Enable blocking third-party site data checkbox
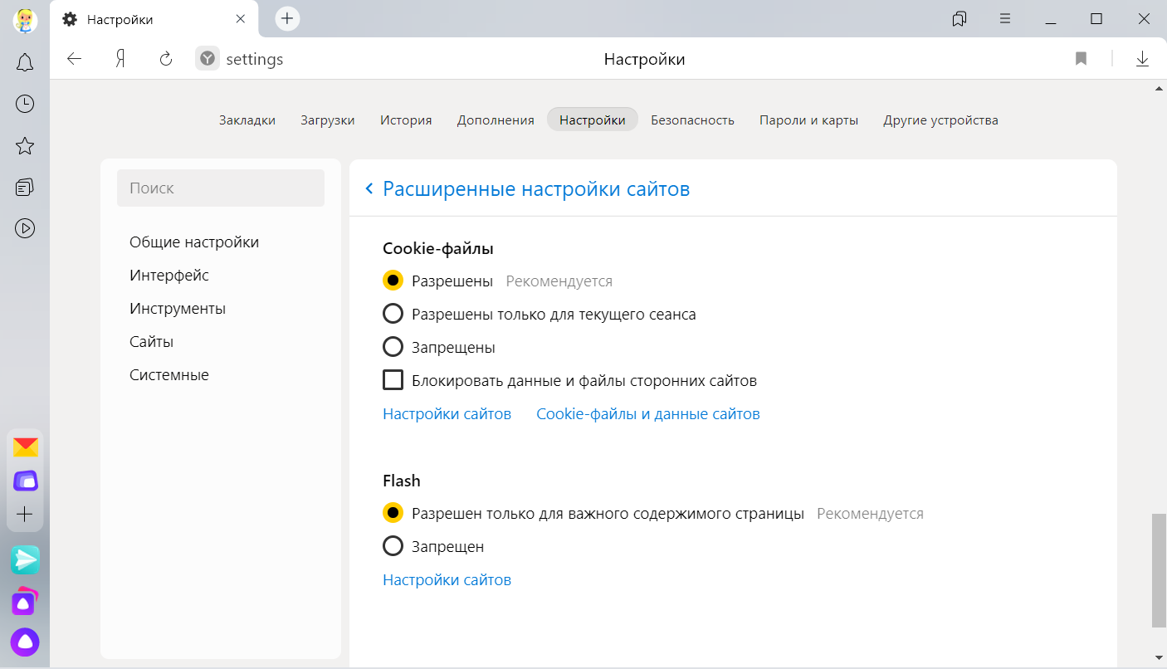 pos(393,381)
